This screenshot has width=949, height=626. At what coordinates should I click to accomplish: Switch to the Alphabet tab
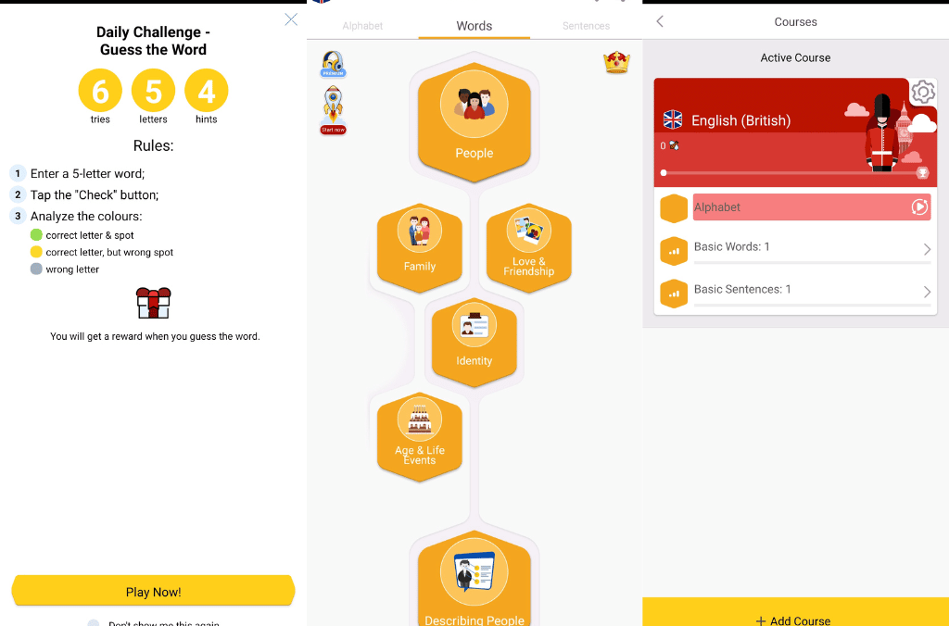[362, 26]
